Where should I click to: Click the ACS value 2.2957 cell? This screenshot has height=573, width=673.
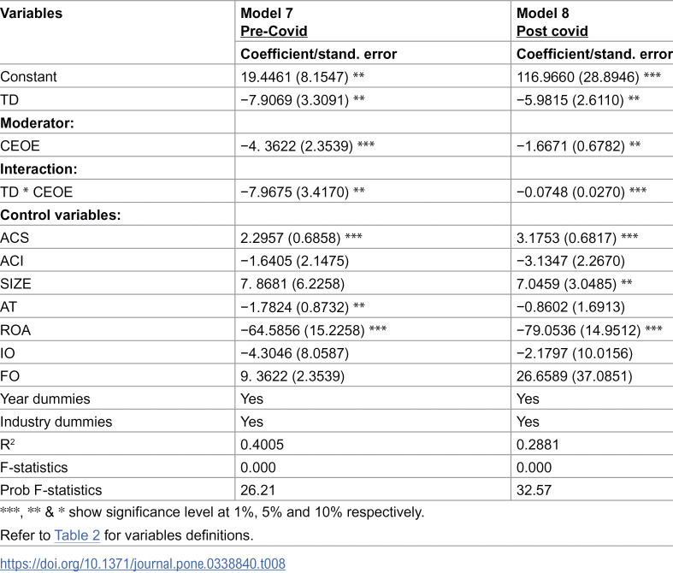(x=301, y=238)
